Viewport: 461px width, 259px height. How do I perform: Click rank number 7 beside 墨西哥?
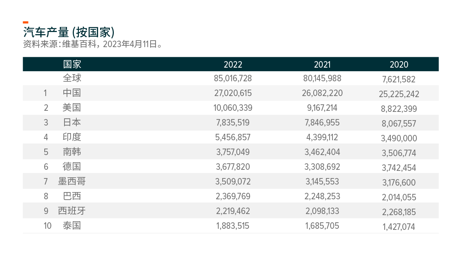pyautogui.click(x=46, y=182)
